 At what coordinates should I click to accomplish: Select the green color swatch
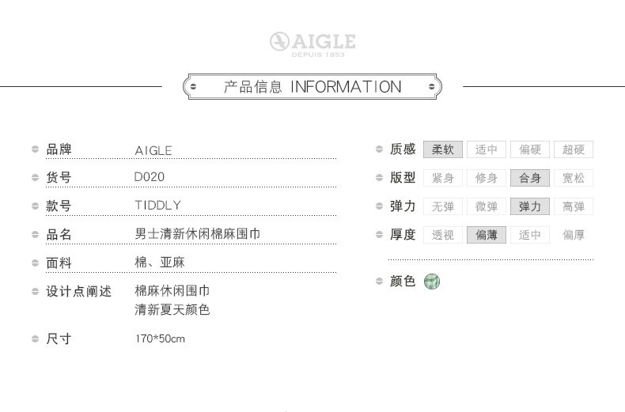pos(433,281)
